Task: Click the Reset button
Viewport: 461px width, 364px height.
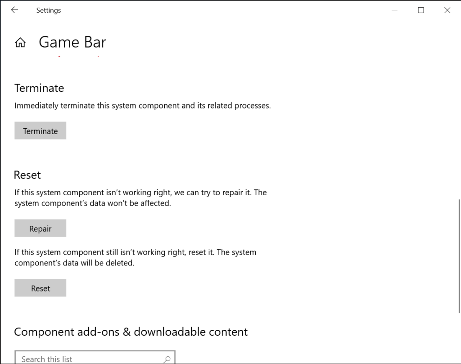Action: (x=40, y=288)
